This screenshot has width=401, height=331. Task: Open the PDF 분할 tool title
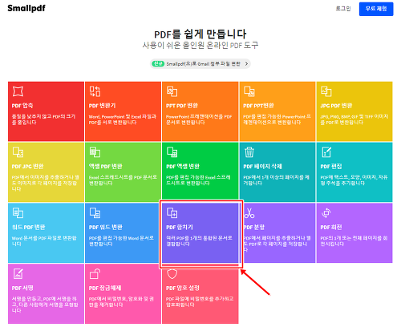coord(254,228)
